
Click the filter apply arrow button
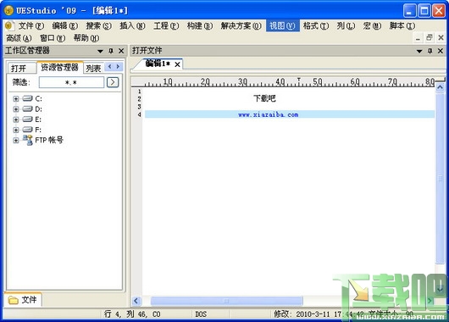pyautogui.click(x=113, y=82)
